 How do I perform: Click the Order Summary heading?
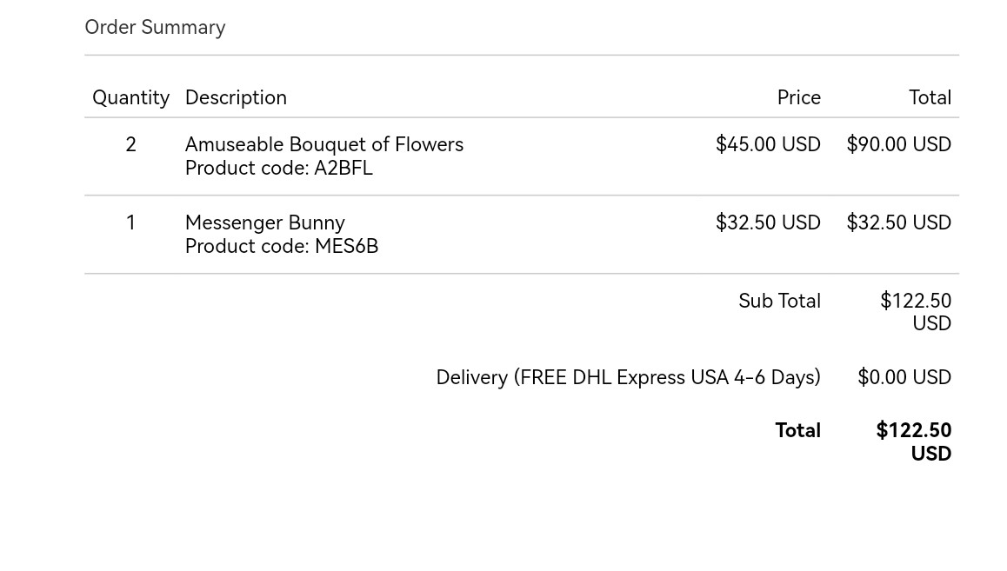[155, 28]
